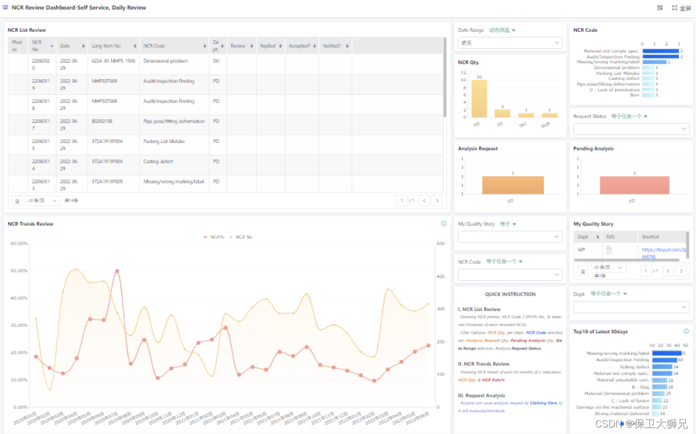Enter fullscreen mode via 全屏 button
Screen dimensions: 696x434
pos(681,8)
